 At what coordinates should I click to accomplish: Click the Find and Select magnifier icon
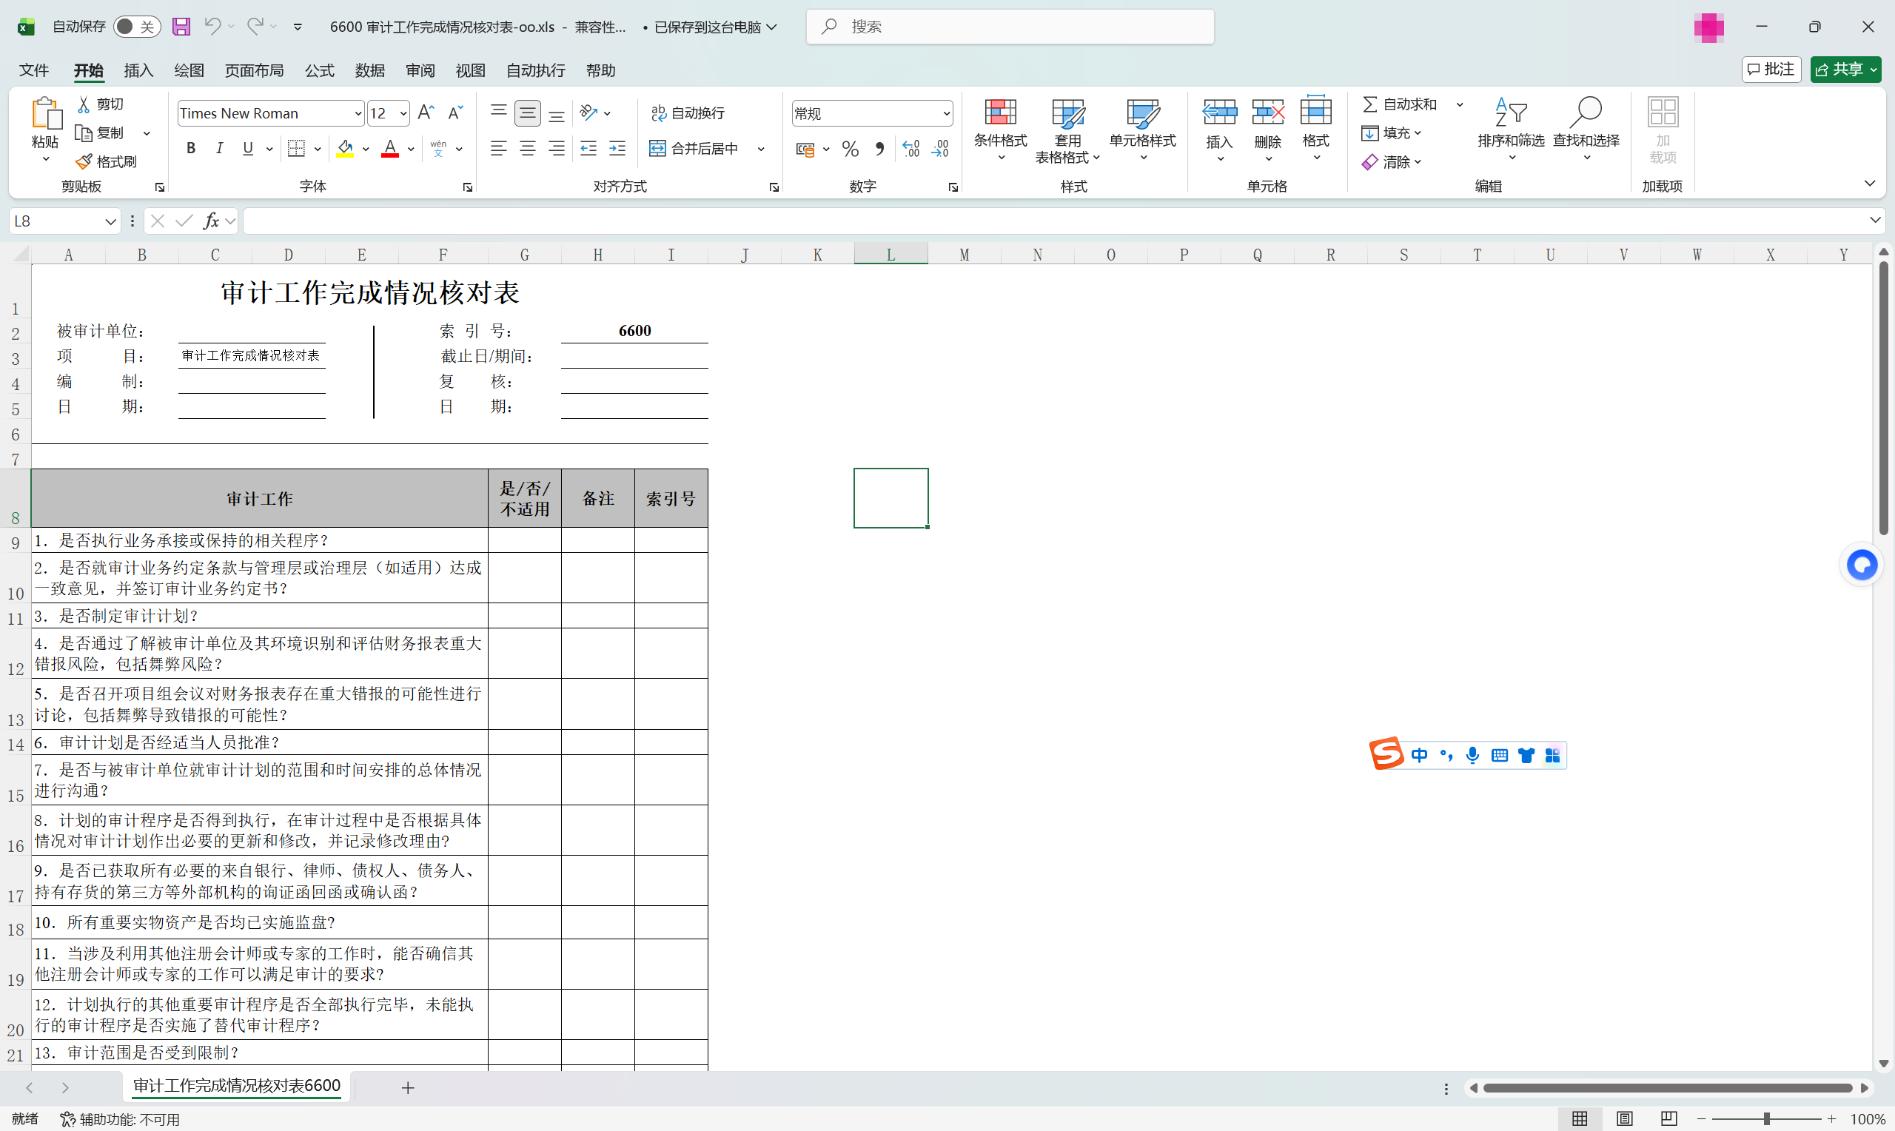click(x=1585, y=113)
